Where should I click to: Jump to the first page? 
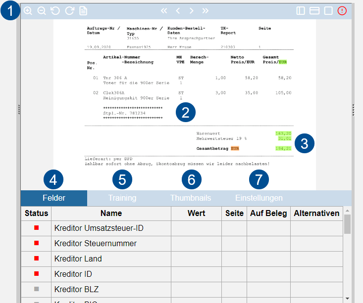(164, 11)
